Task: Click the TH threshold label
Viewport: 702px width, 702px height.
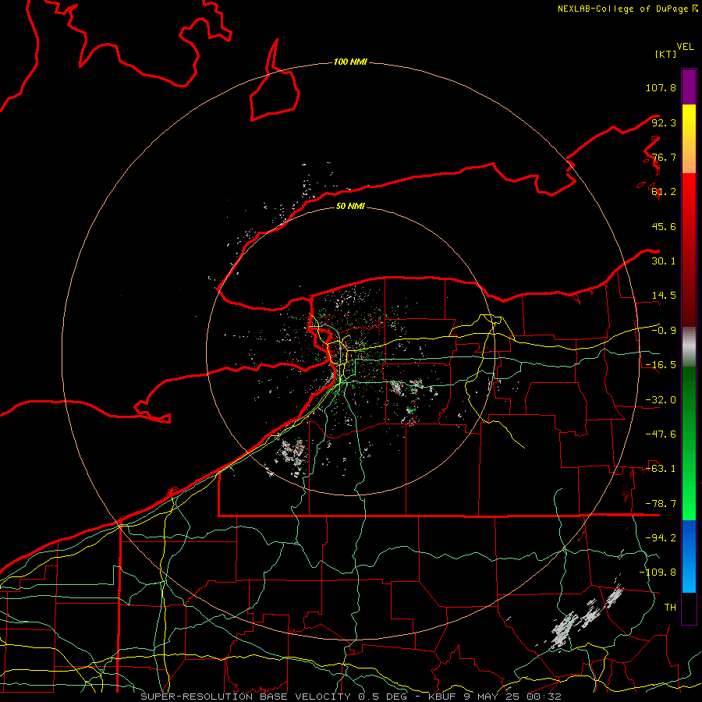Action: click(x=670, y=607)
